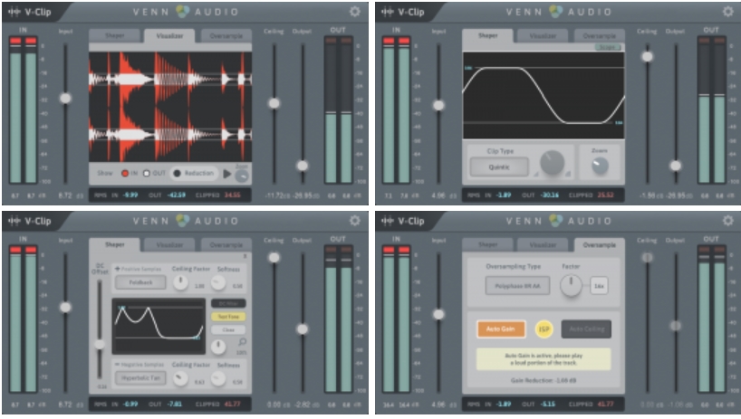Reset the red input clip indicators in the Quintic clip window
The height and width of the screenshot is (419, 741).
coord(397,41)
